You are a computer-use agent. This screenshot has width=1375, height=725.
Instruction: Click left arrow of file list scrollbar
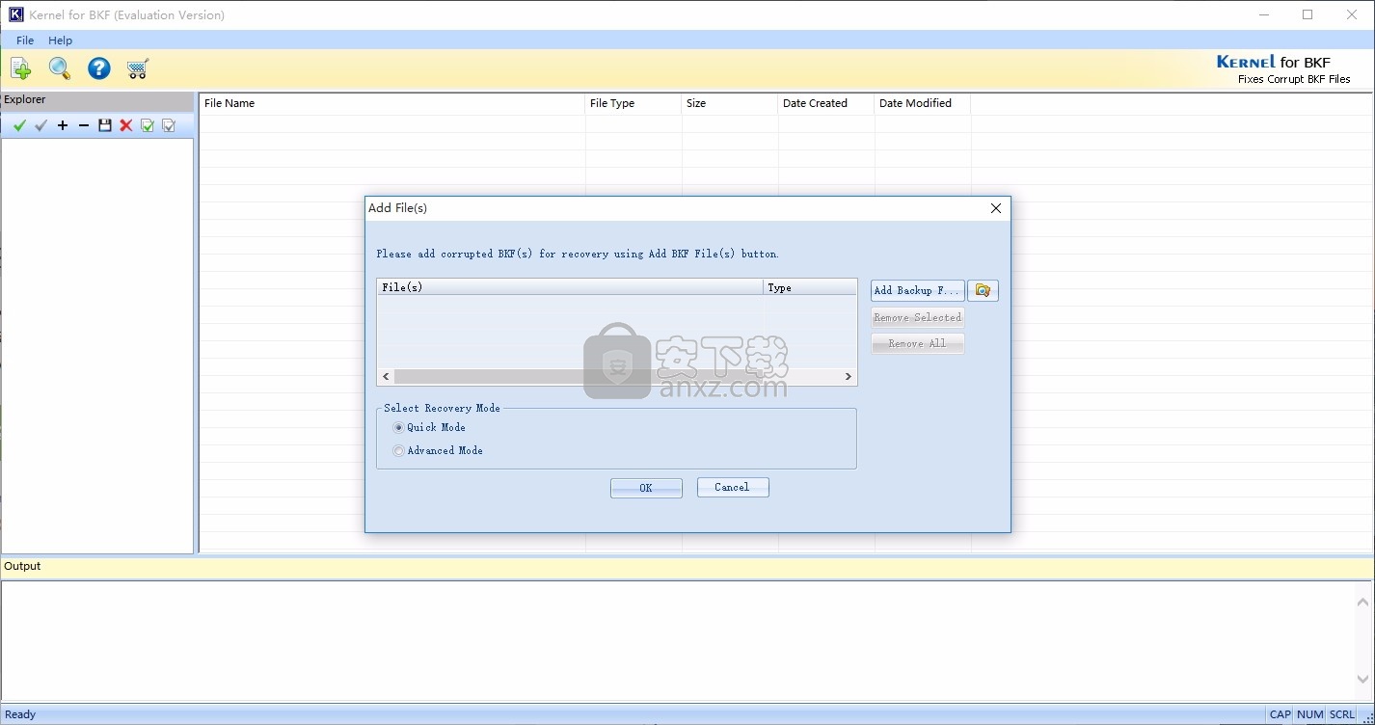(386, 377)
